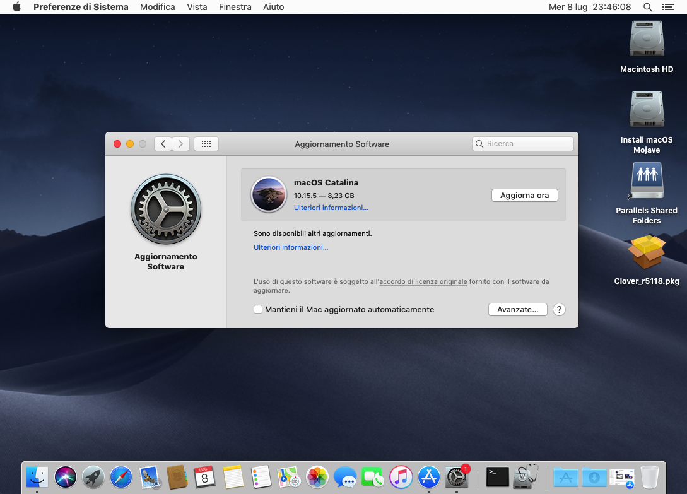Go forward with the right chevron button
This screenshot has width=687, height=494.
click(180, 144)
